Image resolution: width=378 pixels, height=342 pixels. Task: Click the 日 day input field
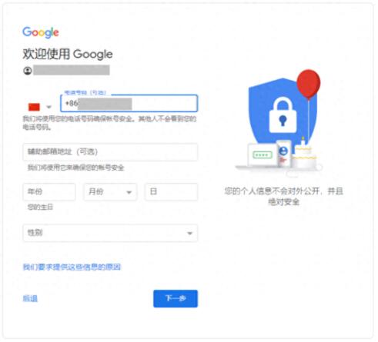point(171,192)
